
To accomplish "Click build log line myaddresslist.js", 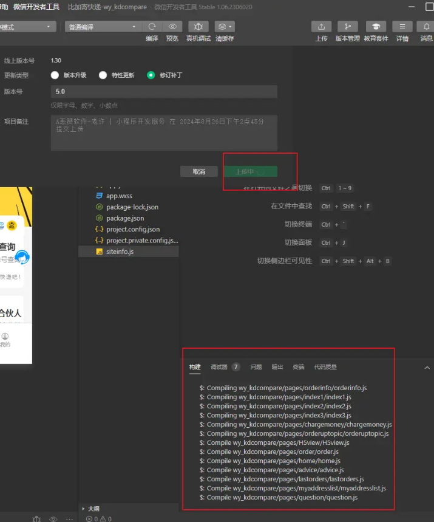I will (x=293, y=489).
